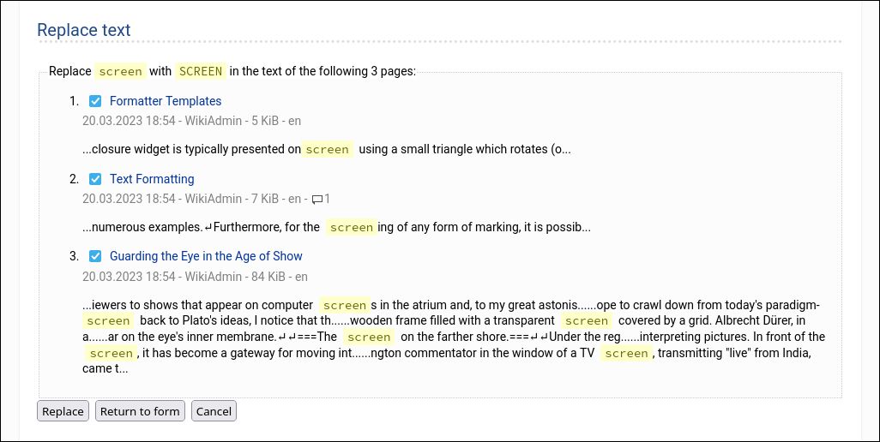Click the 5 KiB metadata line under Formatter Templates
The width and height of the screenshot is (880, 442).
coord(191,121)
